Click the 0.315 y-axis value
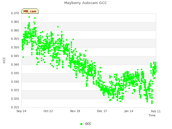Viewport: 172px width, 129px height. click(15, 107)
